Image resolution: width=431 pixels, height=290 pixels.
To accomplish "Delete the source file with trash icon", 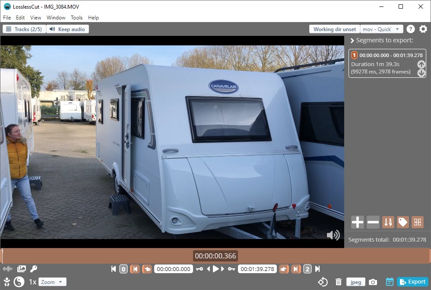I will (x=339, y=282).
